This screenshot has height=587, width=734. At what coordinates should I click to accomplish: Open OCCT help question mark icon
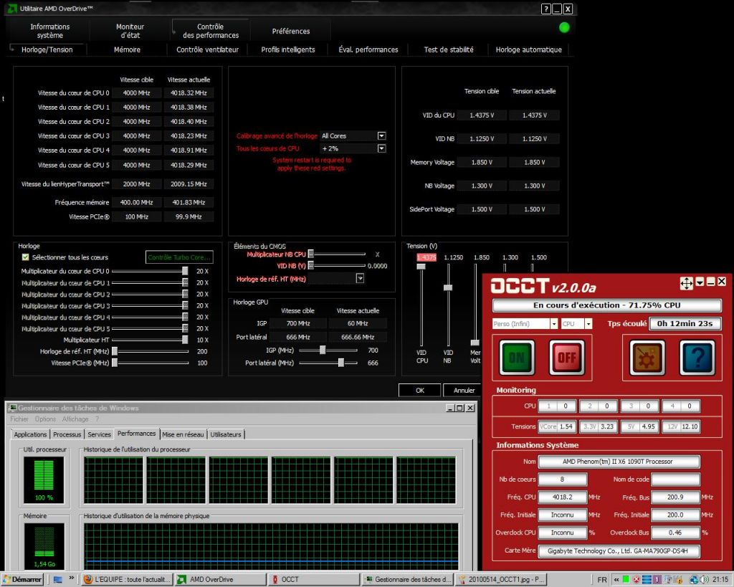pyautogui.click(x=697, y=358)
